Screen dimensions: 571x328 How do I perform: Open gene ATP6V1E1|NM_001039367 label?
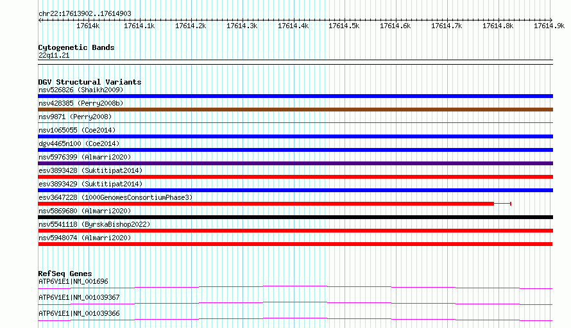click(79, 297)
